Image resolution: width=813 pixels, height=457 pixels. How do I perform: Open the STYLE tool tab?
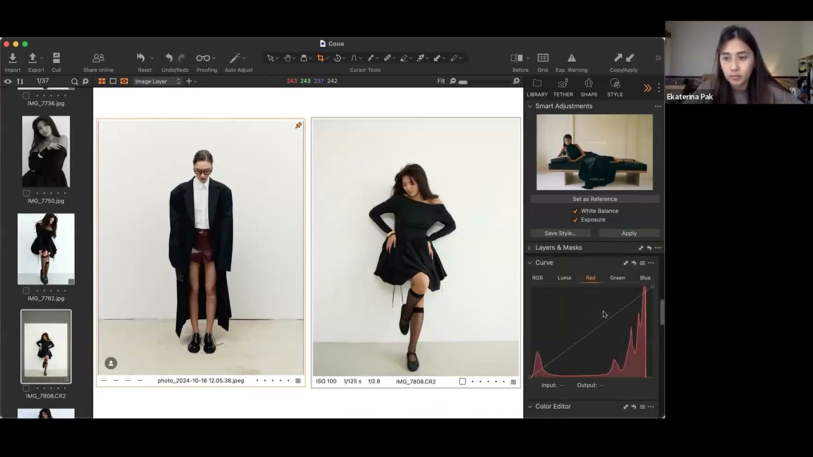tap(615, 88)
